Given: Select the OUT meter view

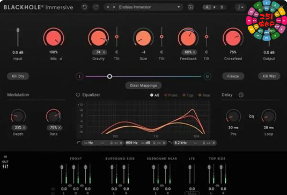Looking at the screenshot, I should [5, 162].
